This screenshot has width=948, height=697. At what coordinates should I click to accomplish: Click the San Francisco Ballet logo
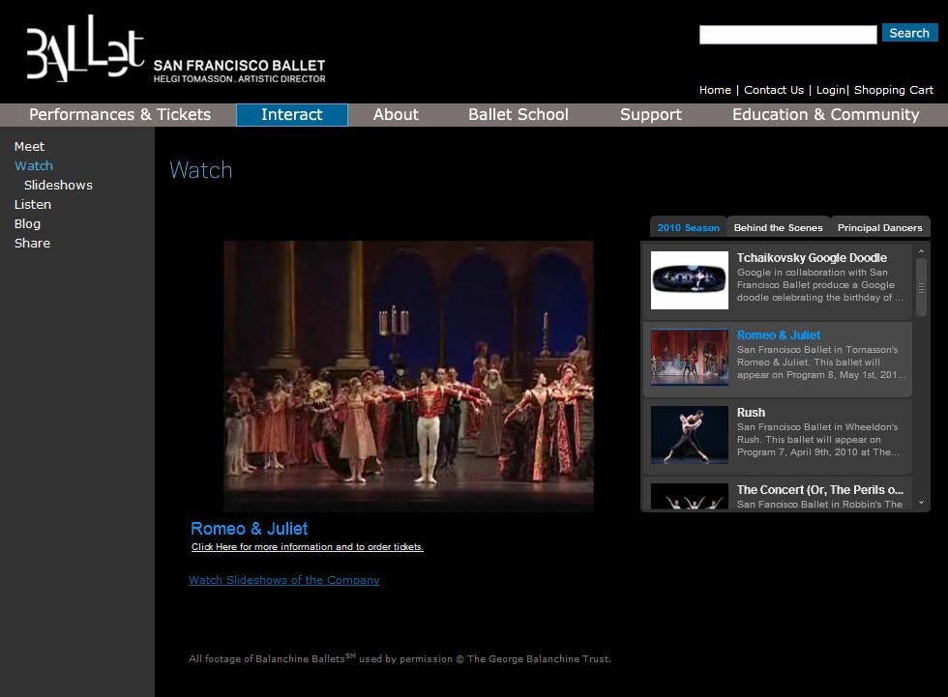coord(175,49)
